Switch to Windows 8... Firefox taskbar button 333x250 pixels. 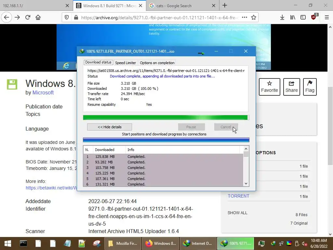pyautogui.click(x=161, y=243)
